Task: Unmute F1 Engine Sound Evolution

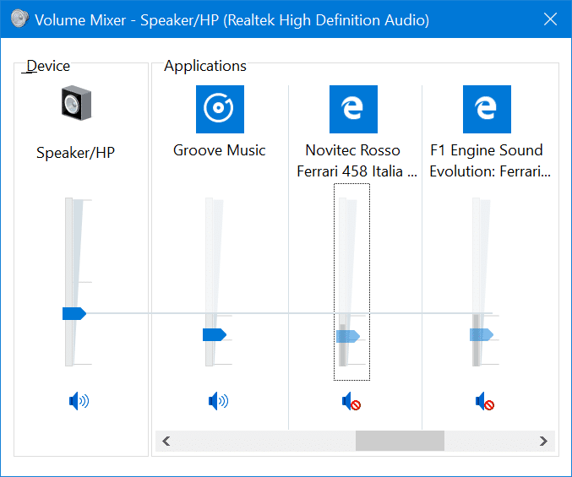Action: coord(485,401)
